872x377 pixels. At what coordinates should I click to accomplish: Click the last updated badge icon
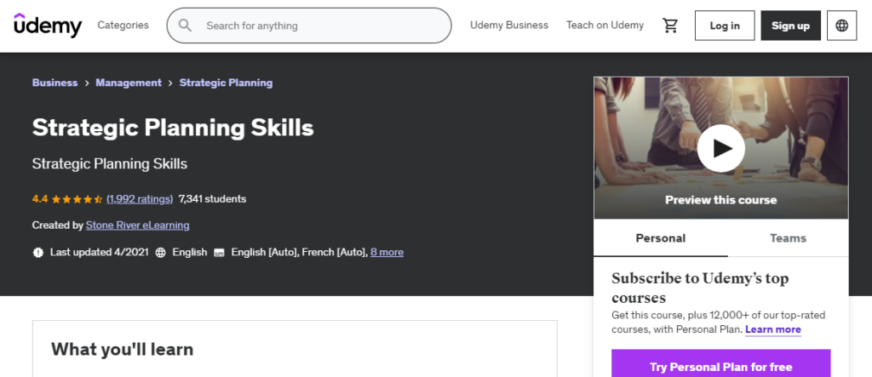(37, 253)
